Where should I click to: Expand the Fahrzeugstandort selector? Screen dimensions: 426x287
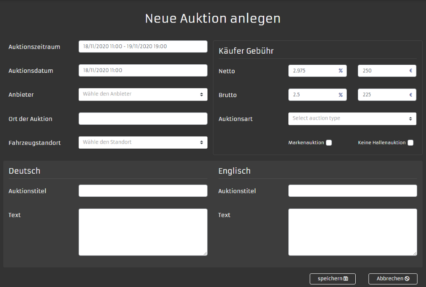pyautogui.click(x=143, y=143)
